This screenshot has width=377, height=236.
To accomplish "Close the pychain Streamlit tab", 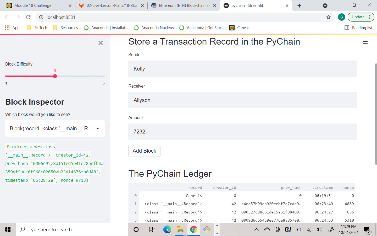I will coord(287,6).
